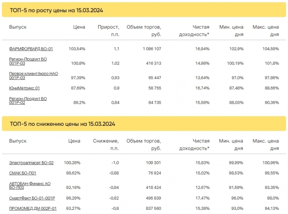
Task: Click the Первое клиент.бюро НАО 001Р-03 link
Action: (33, 75)
